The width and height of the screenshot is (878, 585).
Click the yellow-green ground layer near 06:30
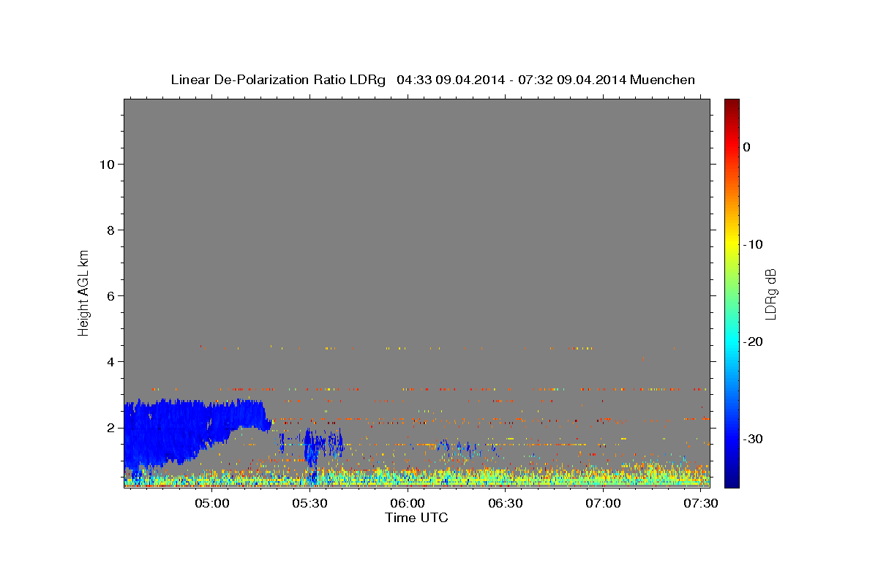(x=505, y=478)
